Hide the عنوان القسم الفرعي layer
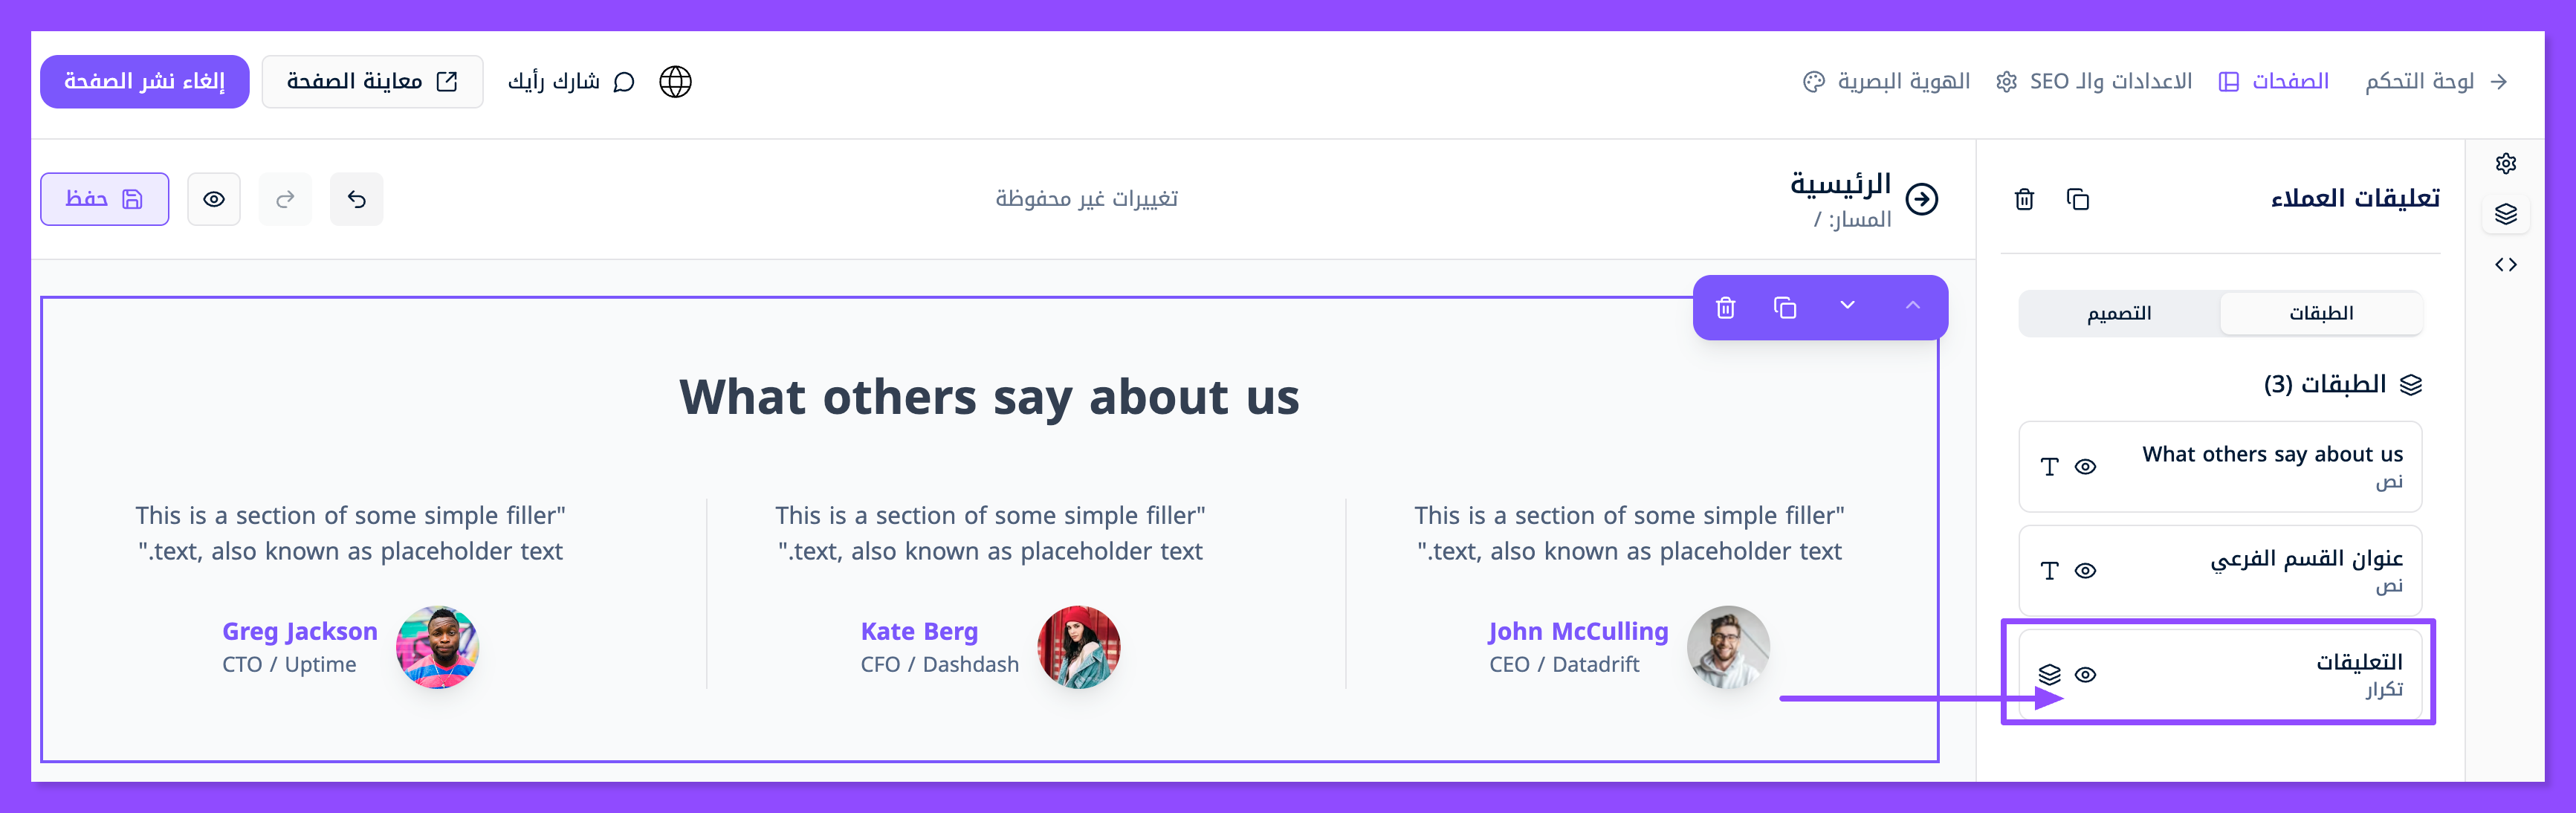 point(2085,571)
